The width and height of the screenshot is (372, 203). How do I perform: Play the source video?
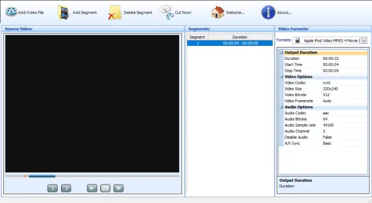point(92,188)
